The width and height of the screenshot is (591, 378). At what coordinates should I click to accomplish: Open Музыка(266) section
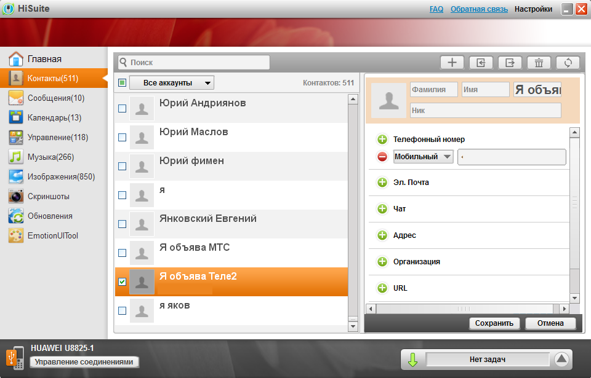[x=54, y=157]
